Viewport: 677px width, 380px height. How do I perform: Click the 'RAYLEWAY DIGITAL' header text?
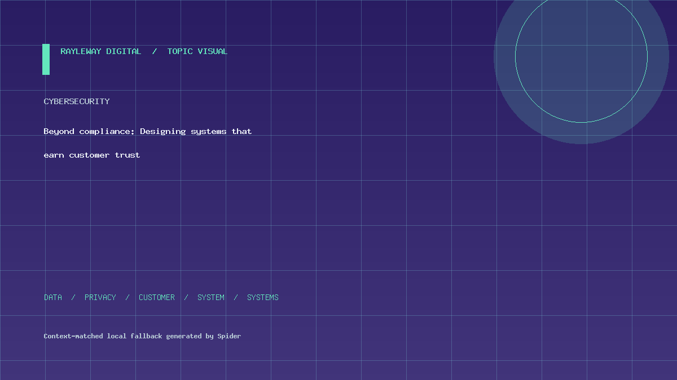[x=101, y=51]
